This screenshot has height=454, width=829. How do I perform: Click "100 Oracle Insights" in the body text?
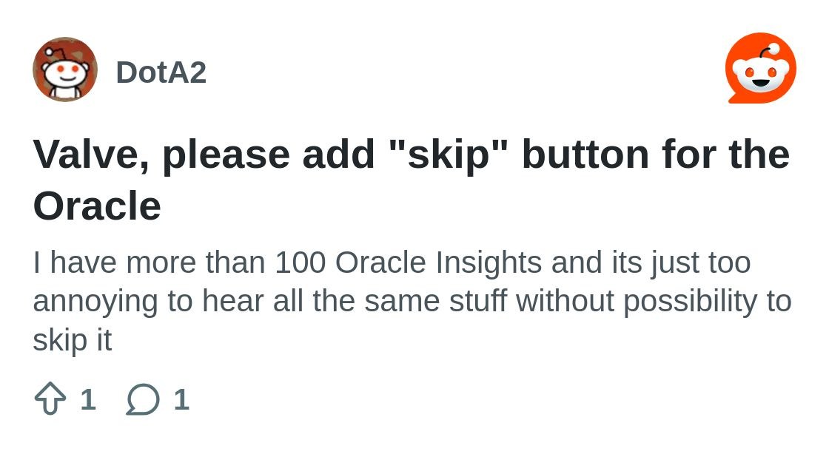[x=408, y=262]
